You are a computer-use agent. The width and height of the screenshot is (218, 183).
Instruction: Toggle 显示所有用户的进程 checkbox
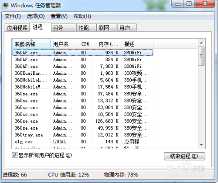click(x=14, y=155)
